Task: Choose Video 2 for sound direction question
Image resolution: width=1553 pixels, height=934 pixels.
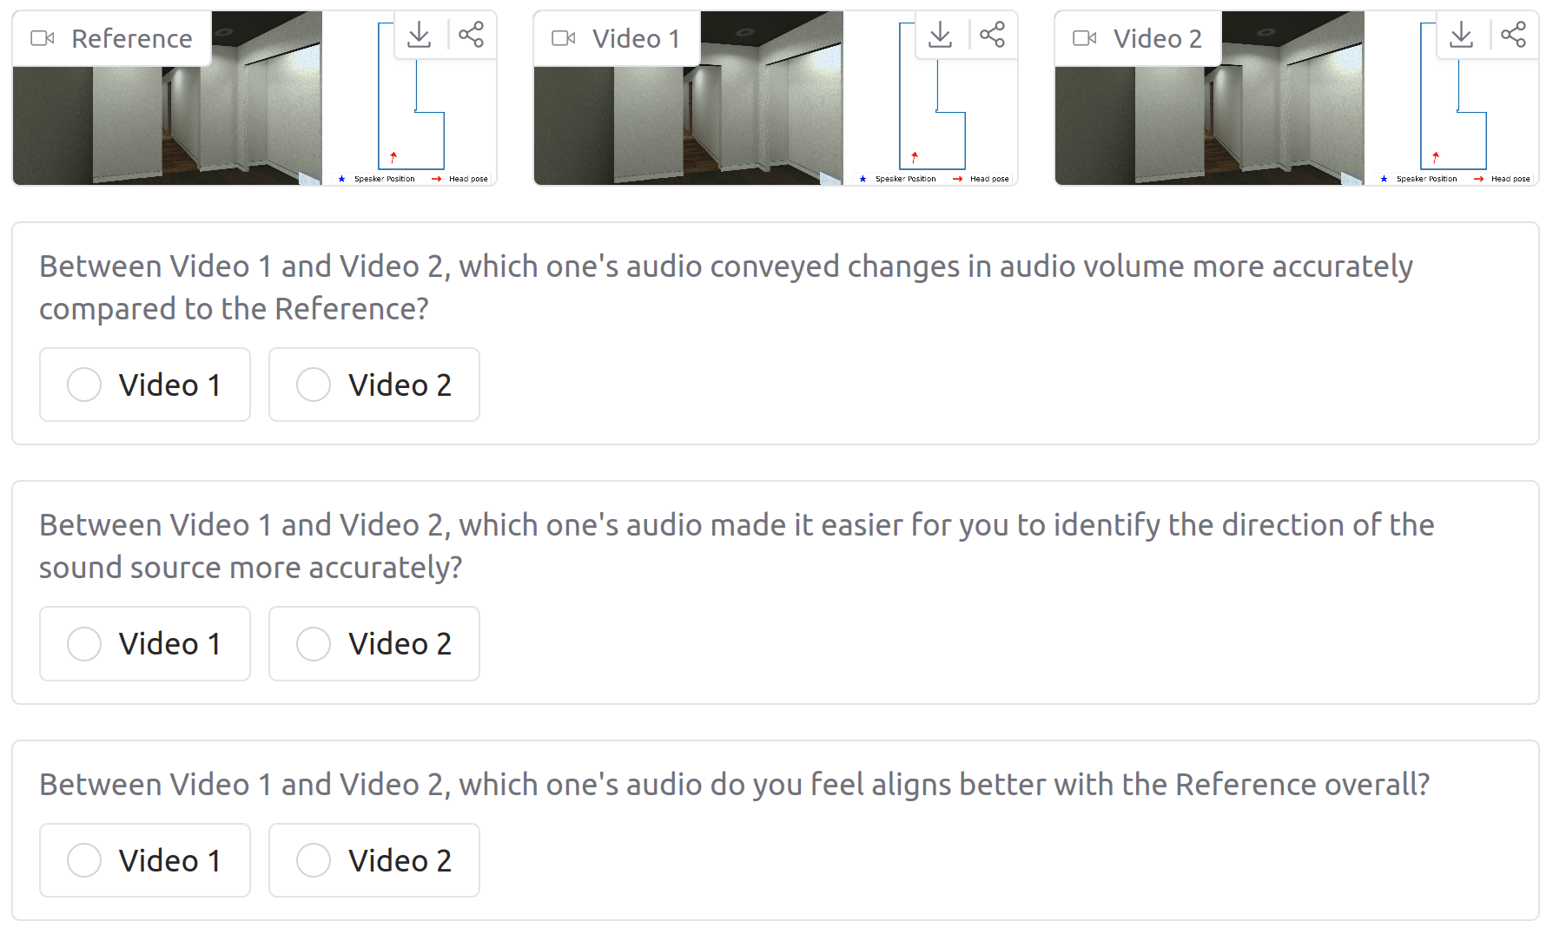Action: (x=314, y=644)
